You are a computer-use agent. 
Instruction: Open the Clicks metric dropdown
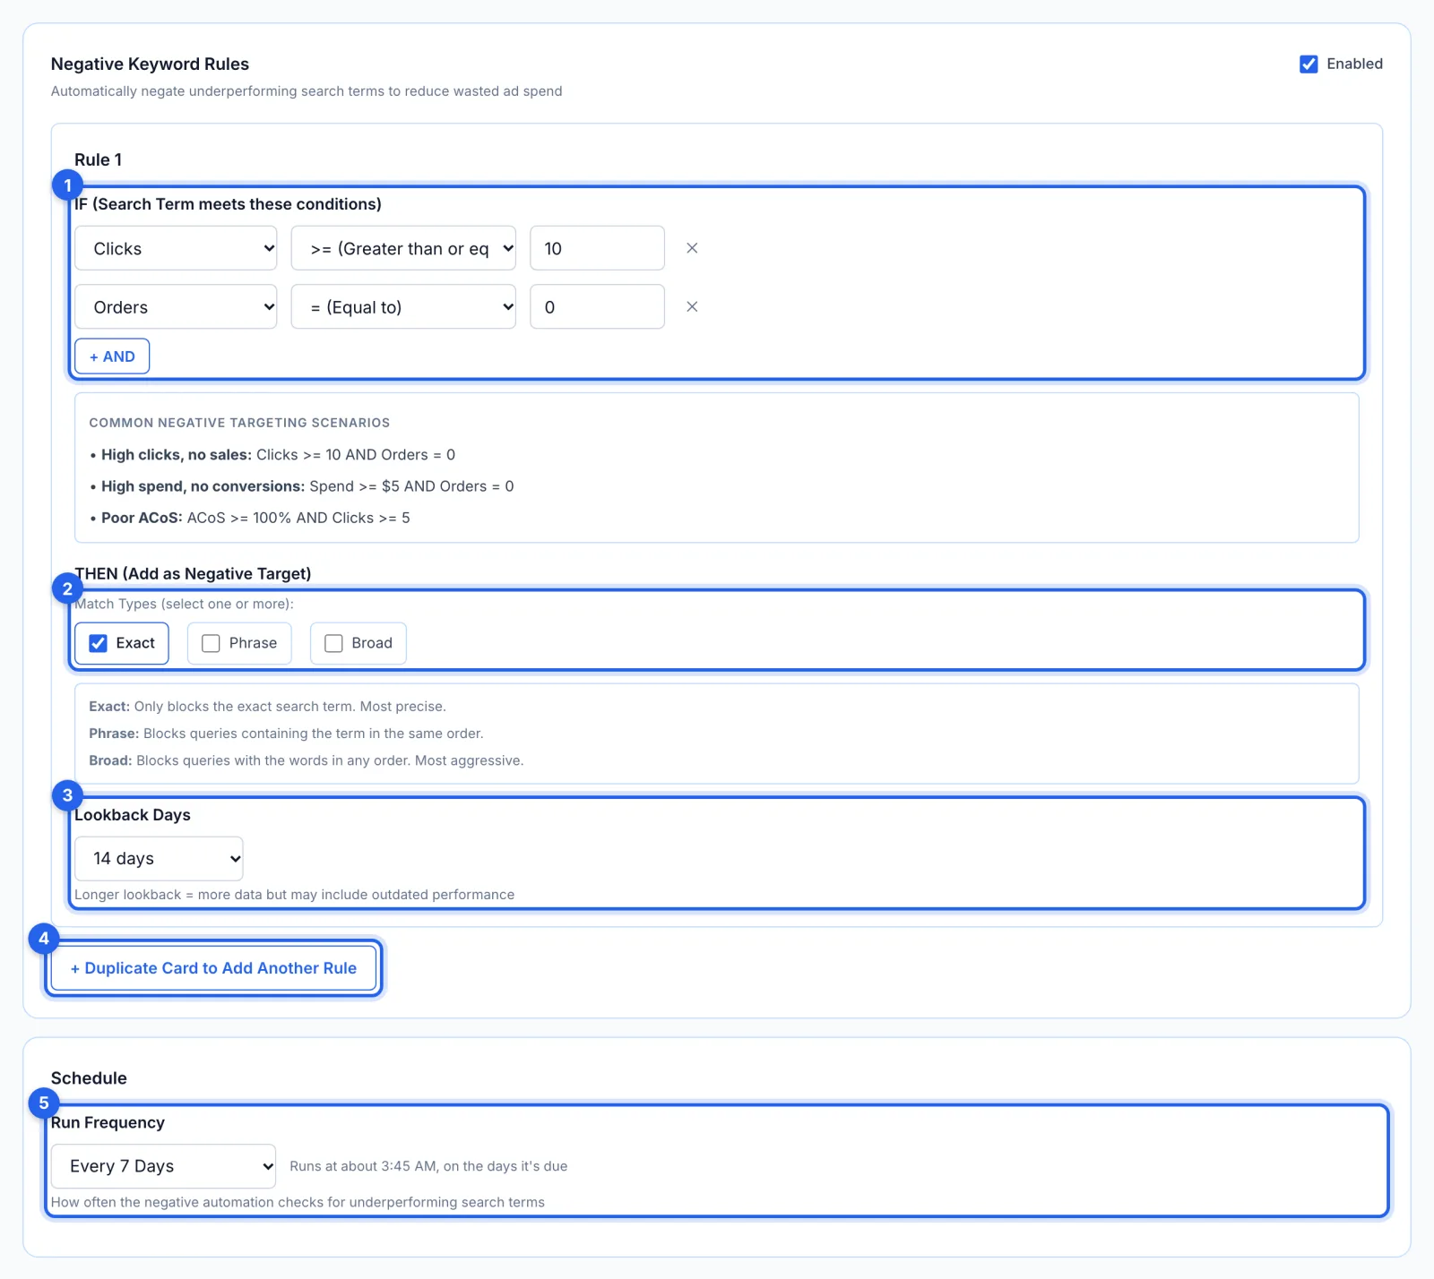pos(176,248)
